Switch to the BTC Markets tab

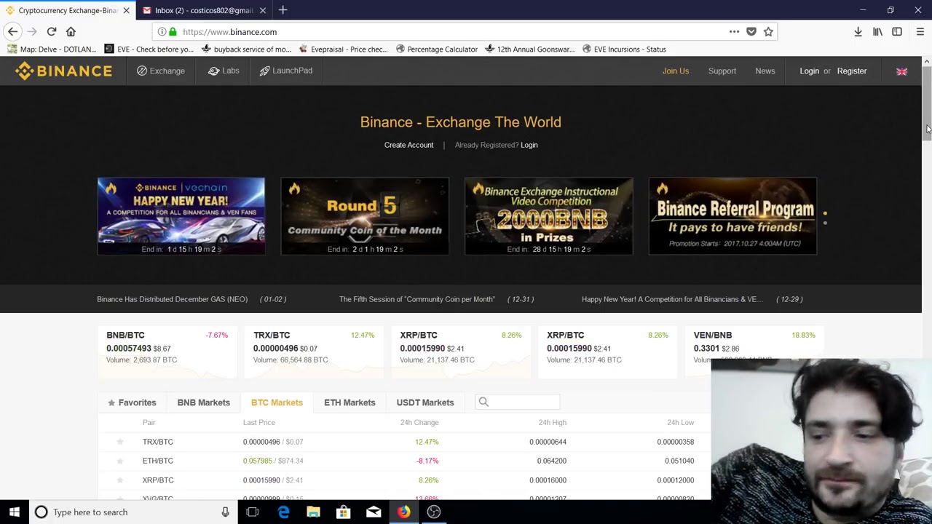click(x=277, y=402)
